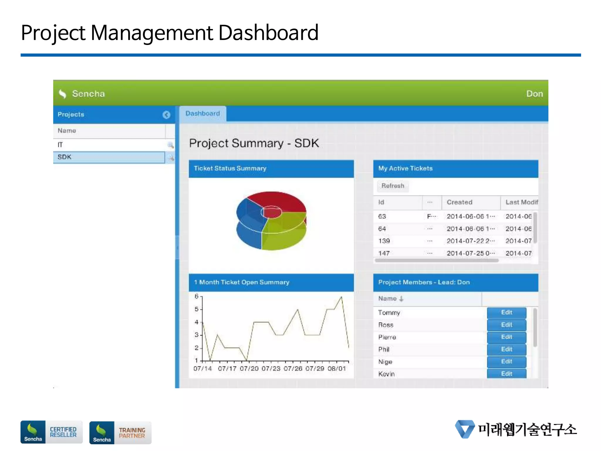This screenshot has height=451, width=601.
Task: Sort projects by Name column header
Action: (x=109, y=131)
